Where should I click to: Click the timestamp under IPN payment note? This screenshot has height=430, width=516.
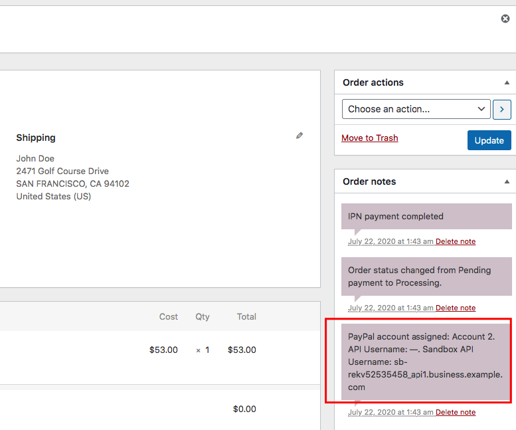click(390, 241)
